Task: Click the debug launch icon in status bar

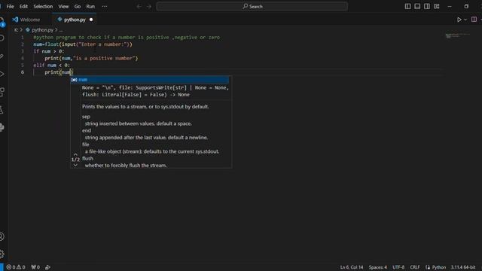Action: 47,267
